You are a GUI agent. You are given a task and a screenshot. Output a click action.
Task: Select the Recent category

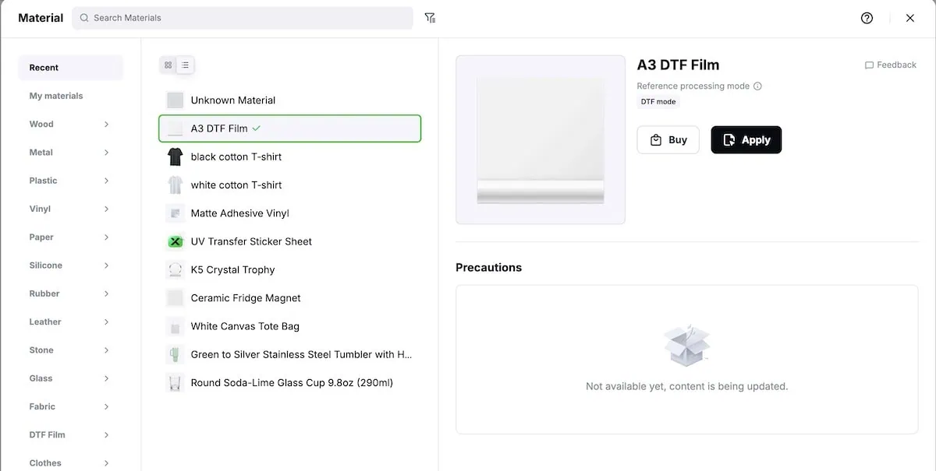70,68
